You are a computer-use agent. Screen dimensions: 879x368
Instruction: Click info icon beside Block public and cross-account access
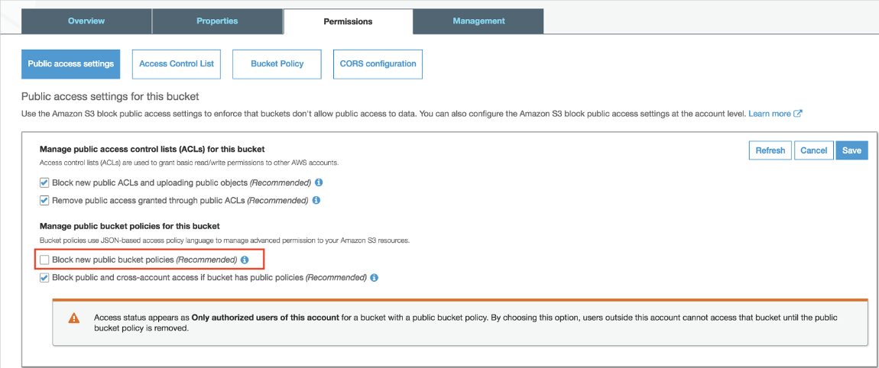click(375, 278)
